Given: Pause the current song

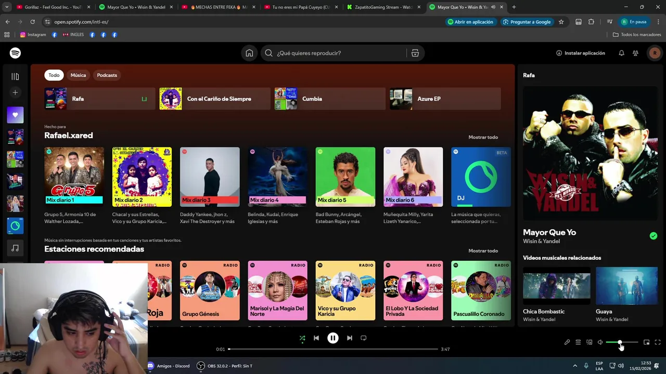Looking at the screenshot, I should (333, 338).
